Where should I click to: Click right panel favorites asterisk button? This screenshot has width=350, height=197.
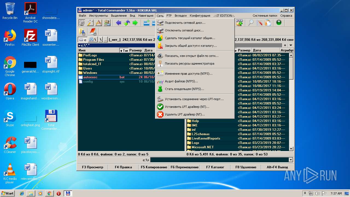pyautogui.click(x=285, y=45)
